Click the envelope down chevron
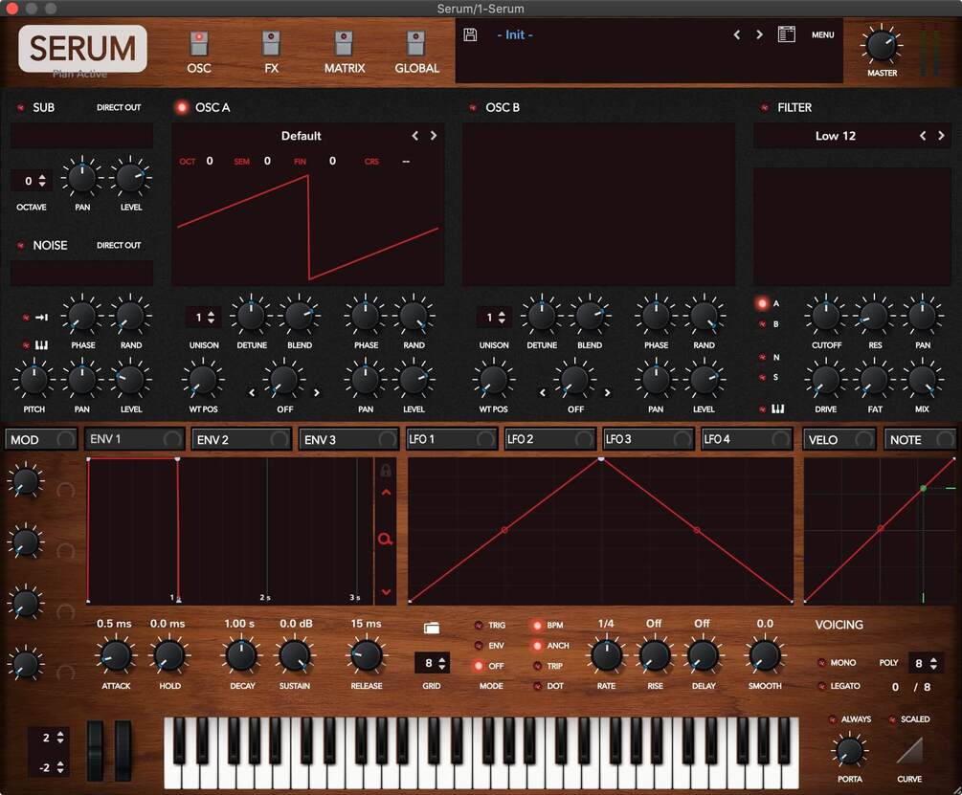Screen dimensions: 962x795 pos(386,592)
